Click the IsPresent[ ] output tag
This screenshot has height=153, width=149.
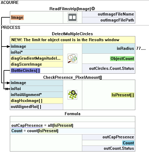tap(123, 95)
